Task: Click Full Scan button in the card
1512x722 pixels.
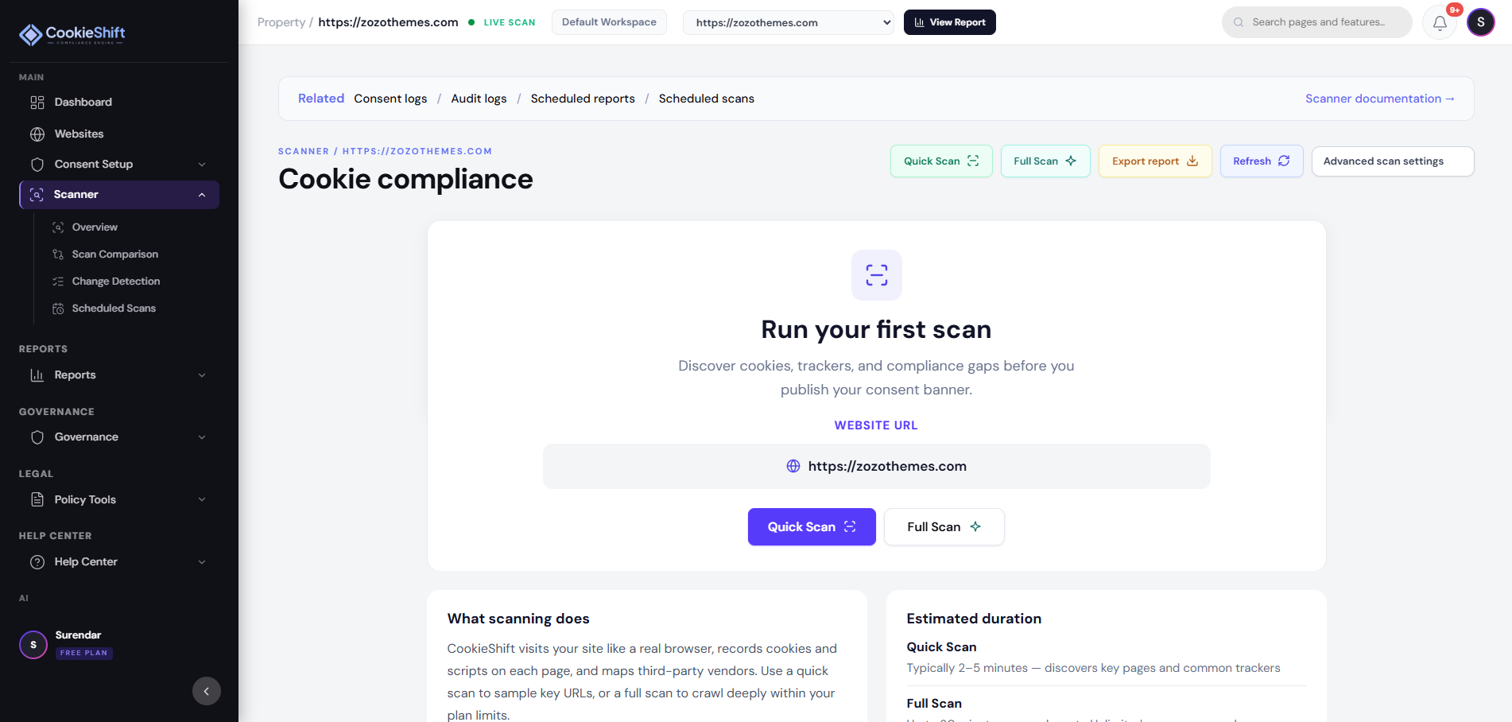Action: [x=944, y=527]
